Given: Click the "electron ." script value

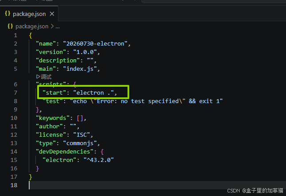Looking at the screenshot, I should click(x=93, y=92).
